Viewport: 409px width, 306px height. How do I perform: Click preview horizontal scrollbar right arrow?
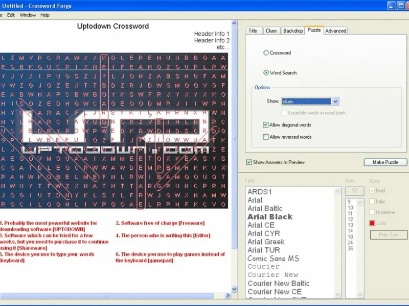[228, 295]
